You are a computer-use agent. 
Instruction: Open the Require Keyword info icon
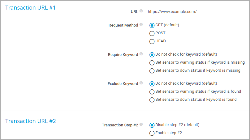(141, 54)
